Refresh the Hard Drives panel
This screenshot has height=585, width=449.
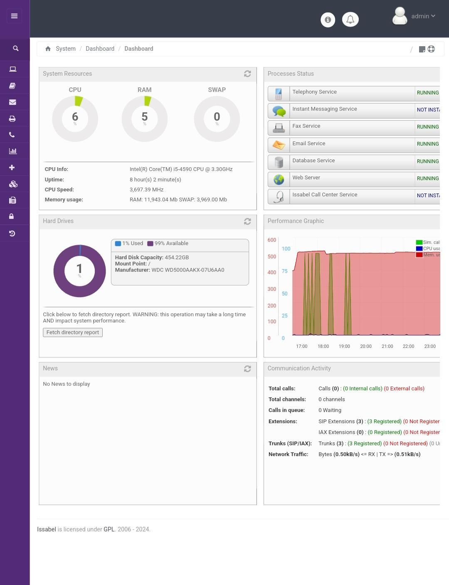[247, 221]
